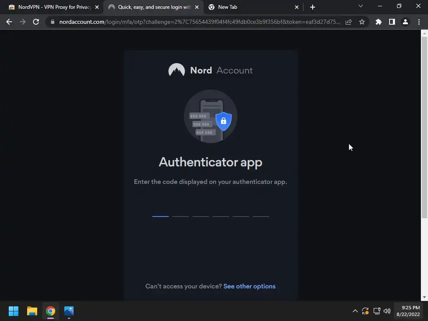Open the volume tray icon
Screen dimensions: 428x321
tap(387, 311)
